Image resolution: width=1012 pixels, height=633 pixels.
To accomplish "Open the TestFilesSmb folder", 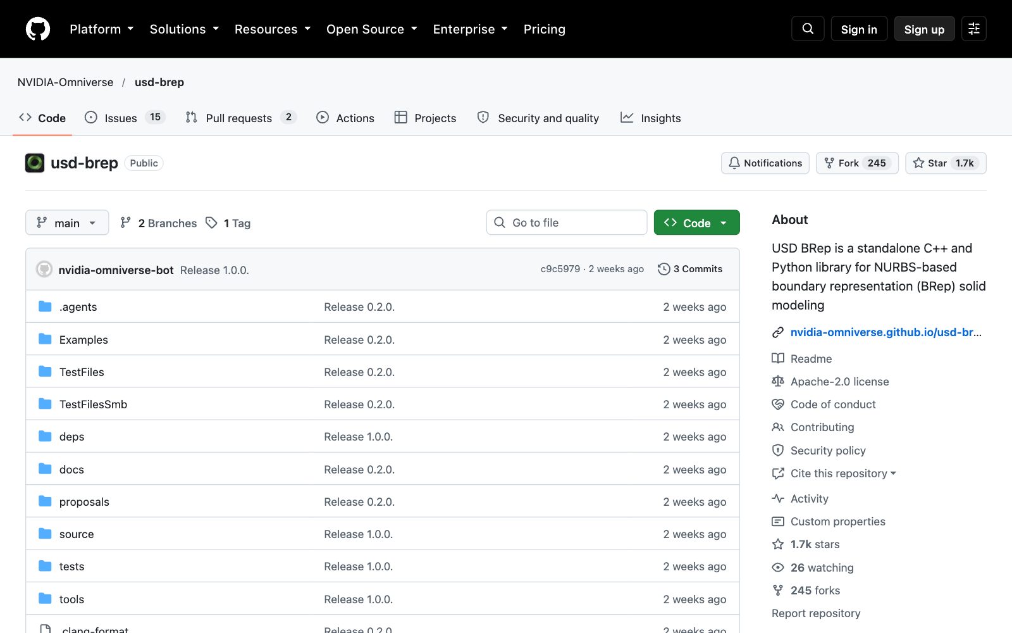I will click(93, 404).
